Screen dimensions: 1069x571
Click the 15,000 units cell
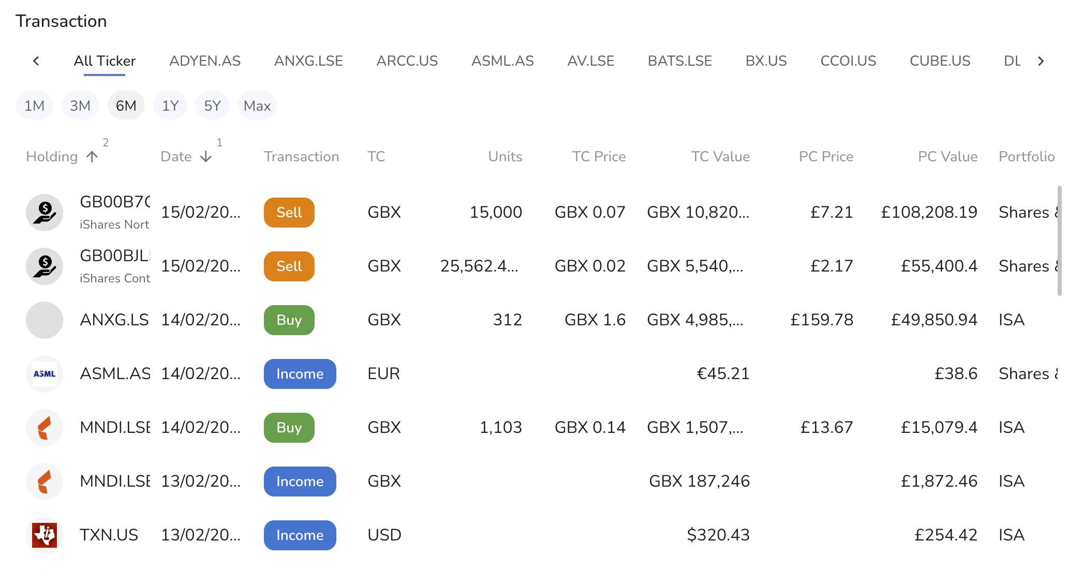[496, 213]
